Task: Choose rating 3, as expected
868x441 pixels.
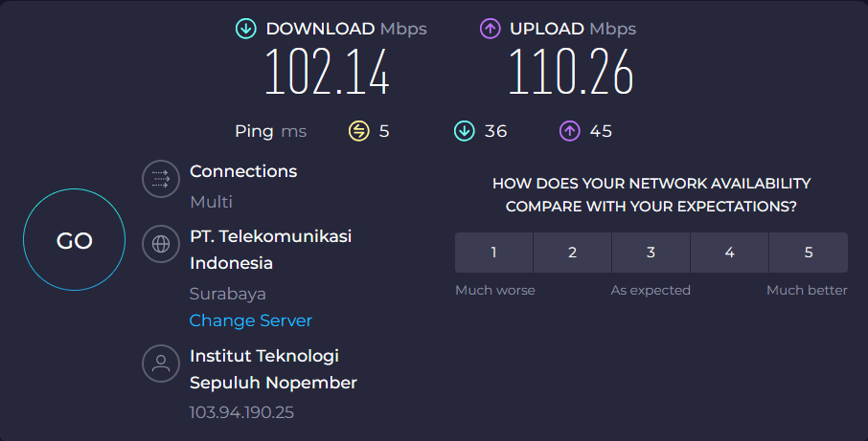Action: coord(651,253)
